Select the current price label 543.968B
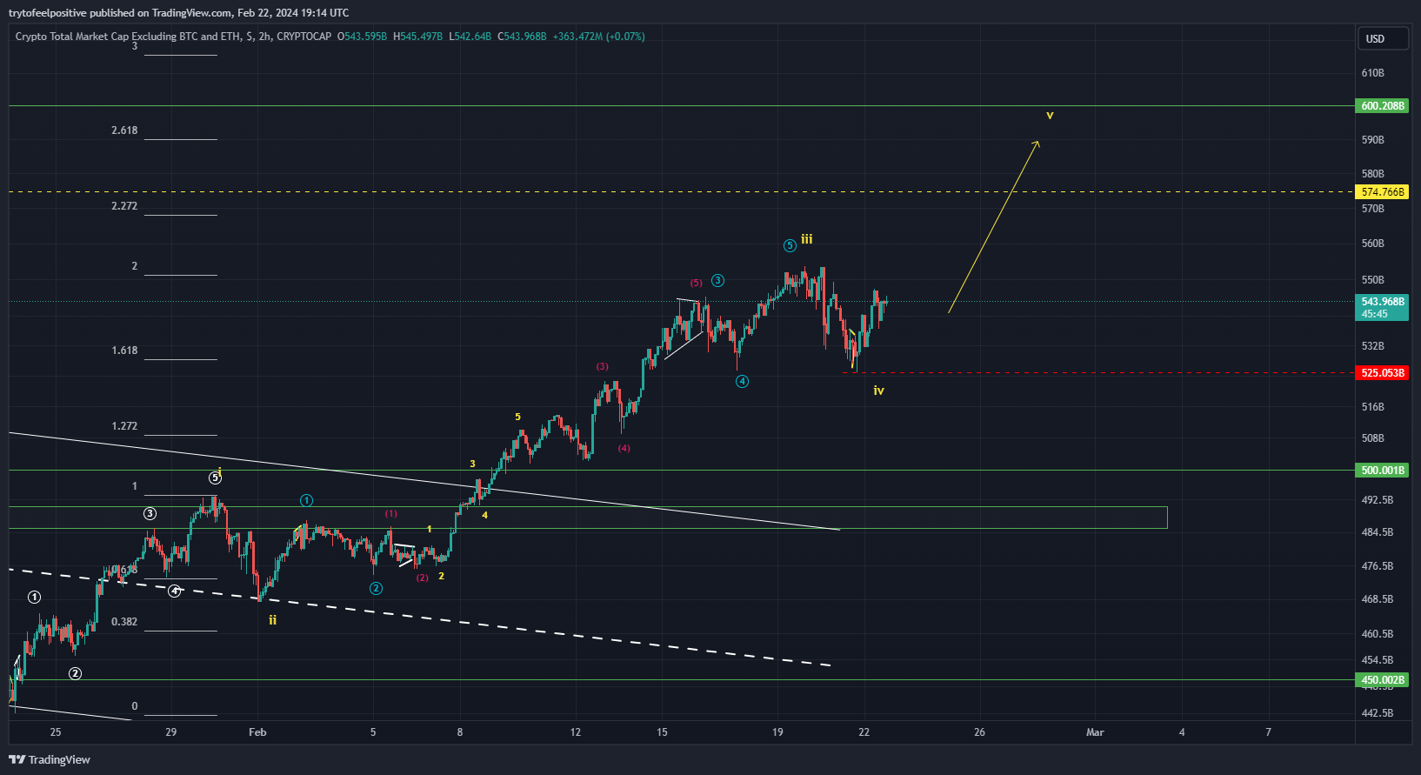The image size is (1421, 775). click(1382, 302)
